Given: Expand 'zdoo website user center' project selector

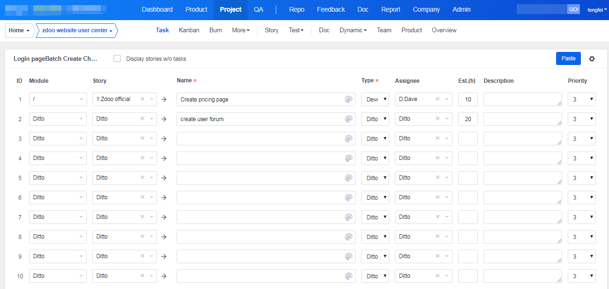Looking at the screenshot, I should (77, 30).
